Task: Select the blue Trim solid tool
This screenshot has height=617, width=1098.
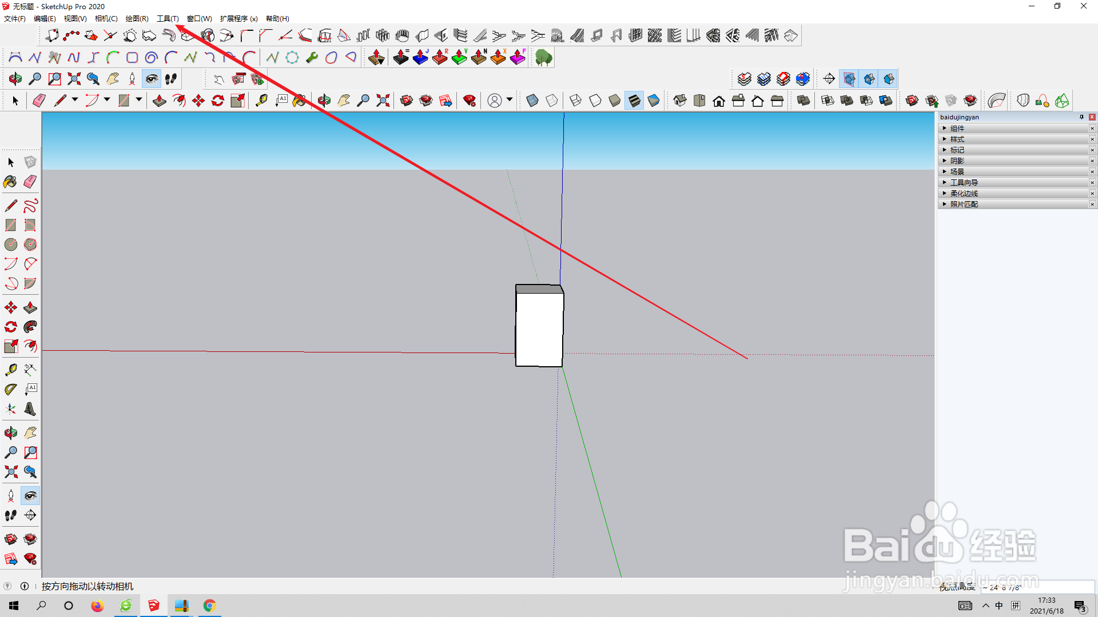Action: click(x=886, y=101)
